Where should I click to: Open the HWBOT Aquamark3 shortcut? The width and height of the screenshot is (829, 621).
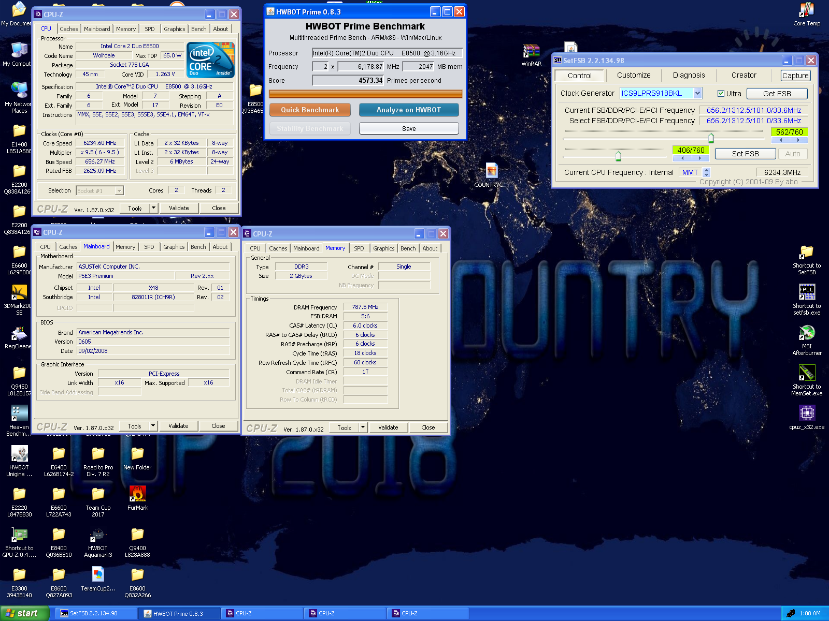tap(98, 542)
